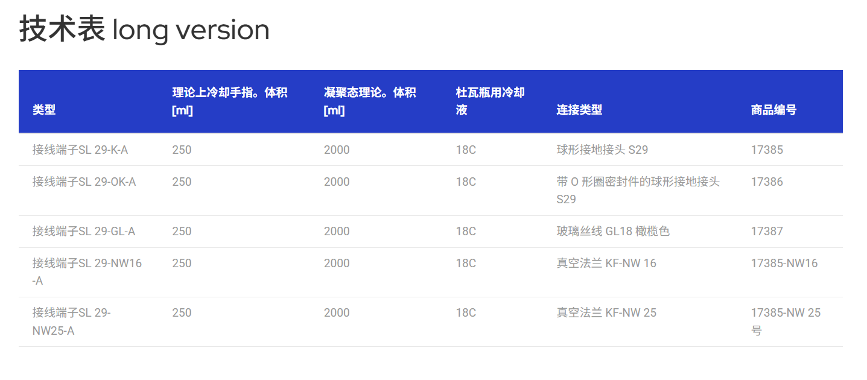This screenshot has width=867, height=380.
Task: Click 250 in the SL 29-OK-A row
Action: [x=182, y=182]
